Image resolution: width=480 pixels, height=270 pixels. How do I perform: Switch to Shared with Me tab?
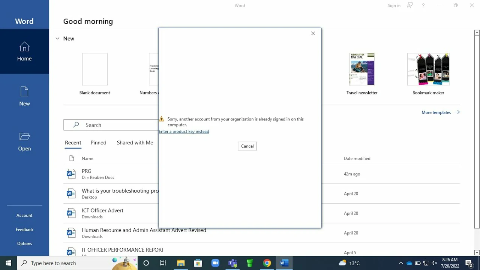click(x=135, y=142)
